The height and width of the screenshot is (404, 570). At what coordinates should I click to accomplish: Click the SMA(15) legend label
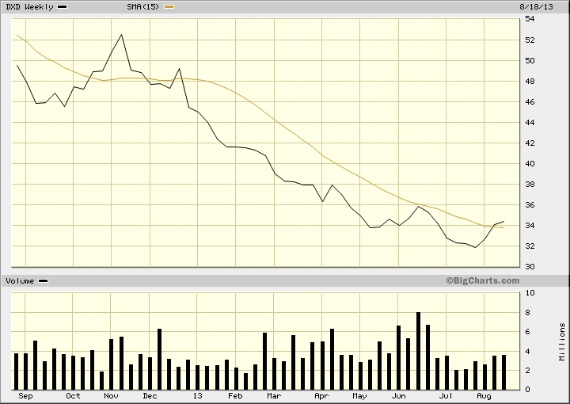142,7
